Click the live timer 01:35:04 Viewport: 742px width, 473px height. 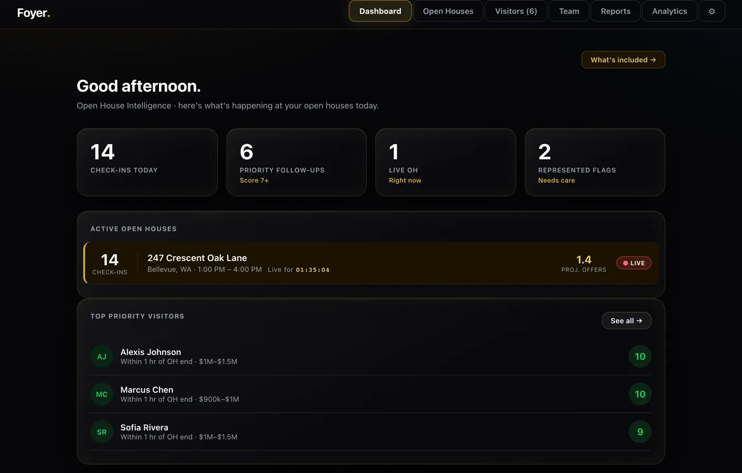point(313,270)
